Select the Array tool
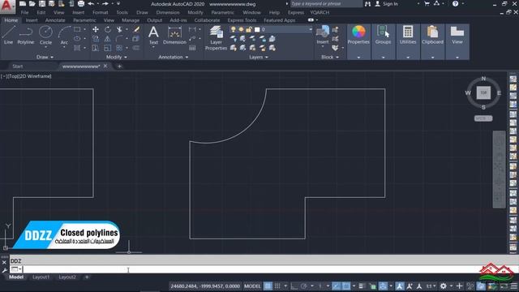The image size is (519, 292). [119, 48]
